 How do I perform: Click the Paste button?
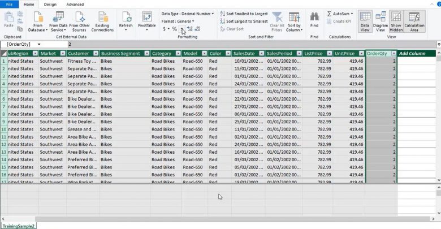(x=8, y=20)
